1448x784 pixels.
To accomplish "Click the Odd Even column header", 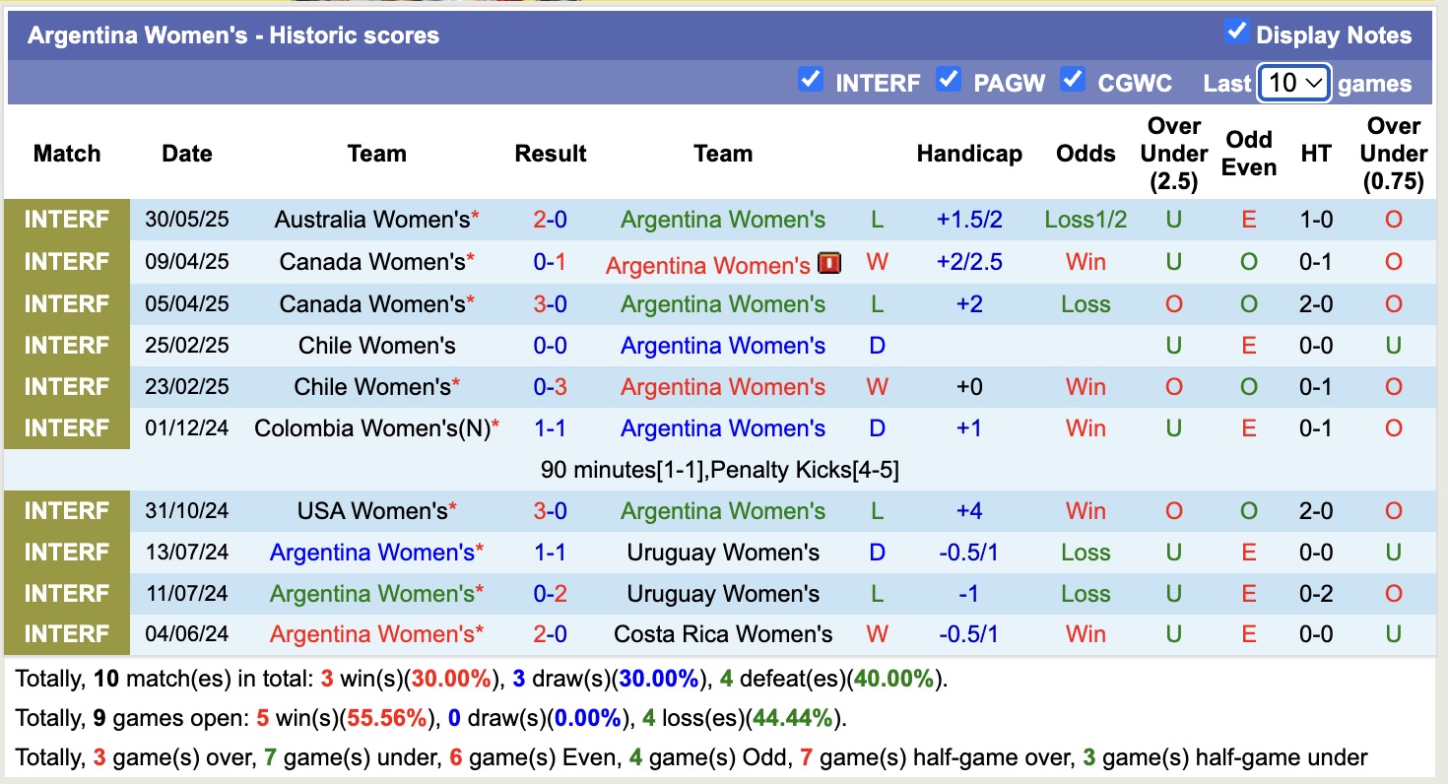I will [x=1248, y=154].
